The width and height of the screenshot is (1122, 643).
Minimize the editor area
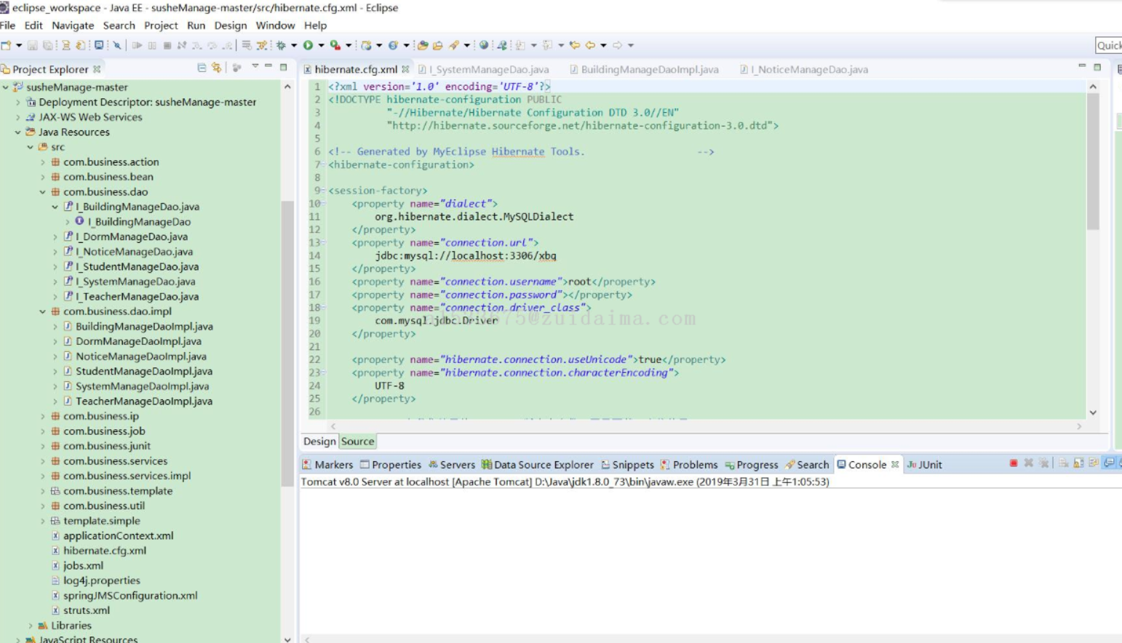[x=1082, y=67]
